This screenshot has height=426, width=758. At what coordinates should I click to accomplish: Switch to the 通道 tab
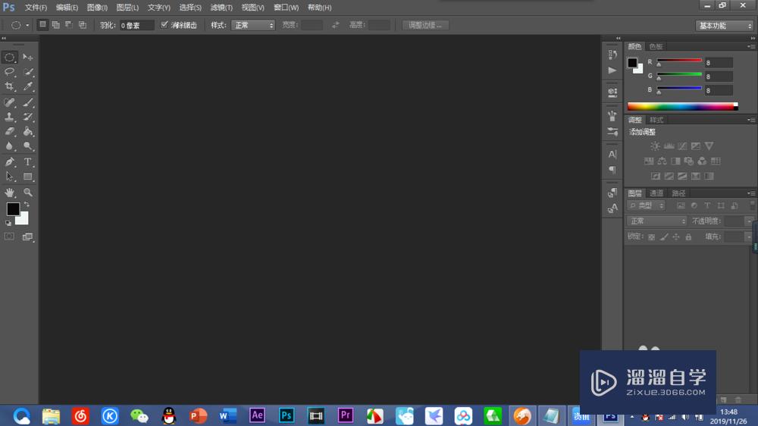[x=656, y=193]
